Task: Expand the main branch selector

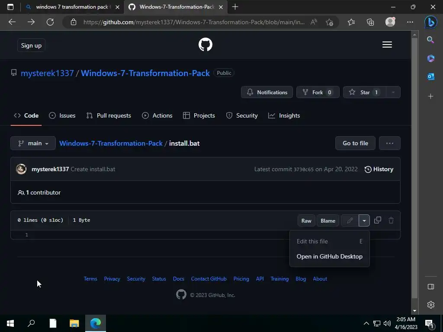Action: (x=33, y=143)
